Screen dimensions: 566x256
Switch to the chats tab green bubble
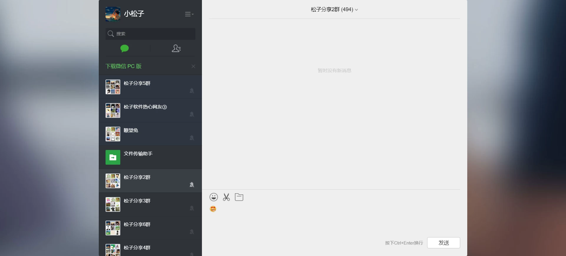click(124, 48)
